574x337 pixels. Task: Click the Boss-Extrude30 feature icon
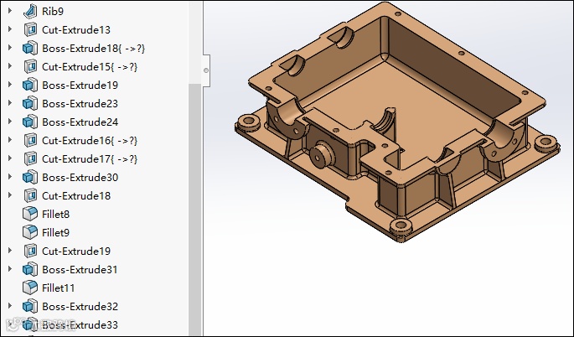tap(30, 177)
